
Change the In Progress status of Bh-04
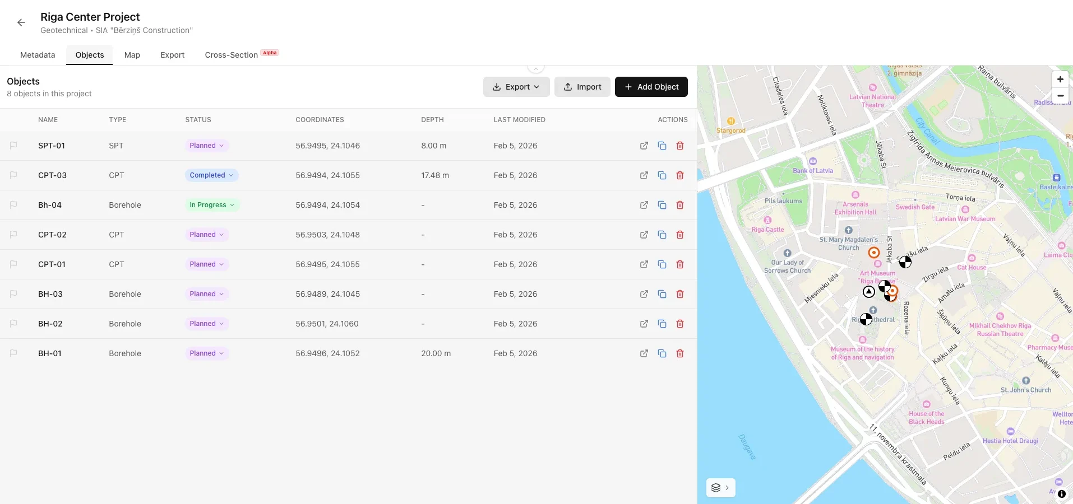coord(212,205)
